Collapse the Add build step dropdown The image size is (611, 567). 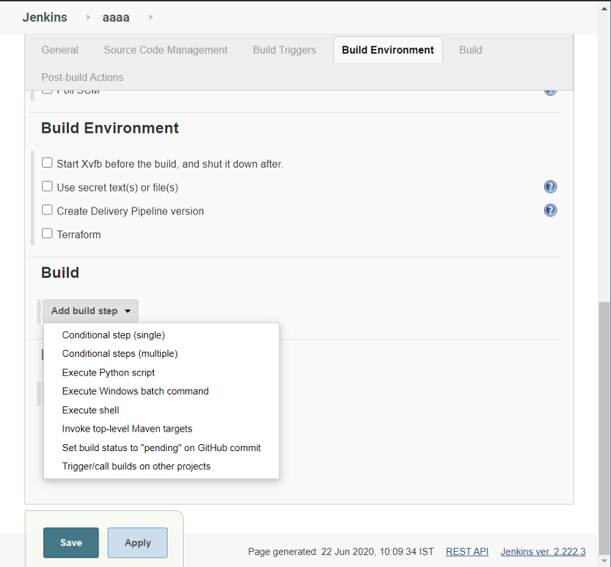(90, 311)
